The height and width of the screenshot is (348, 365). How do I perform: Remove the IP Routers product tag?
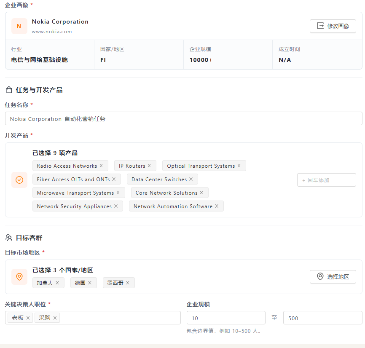pos(149,166)
